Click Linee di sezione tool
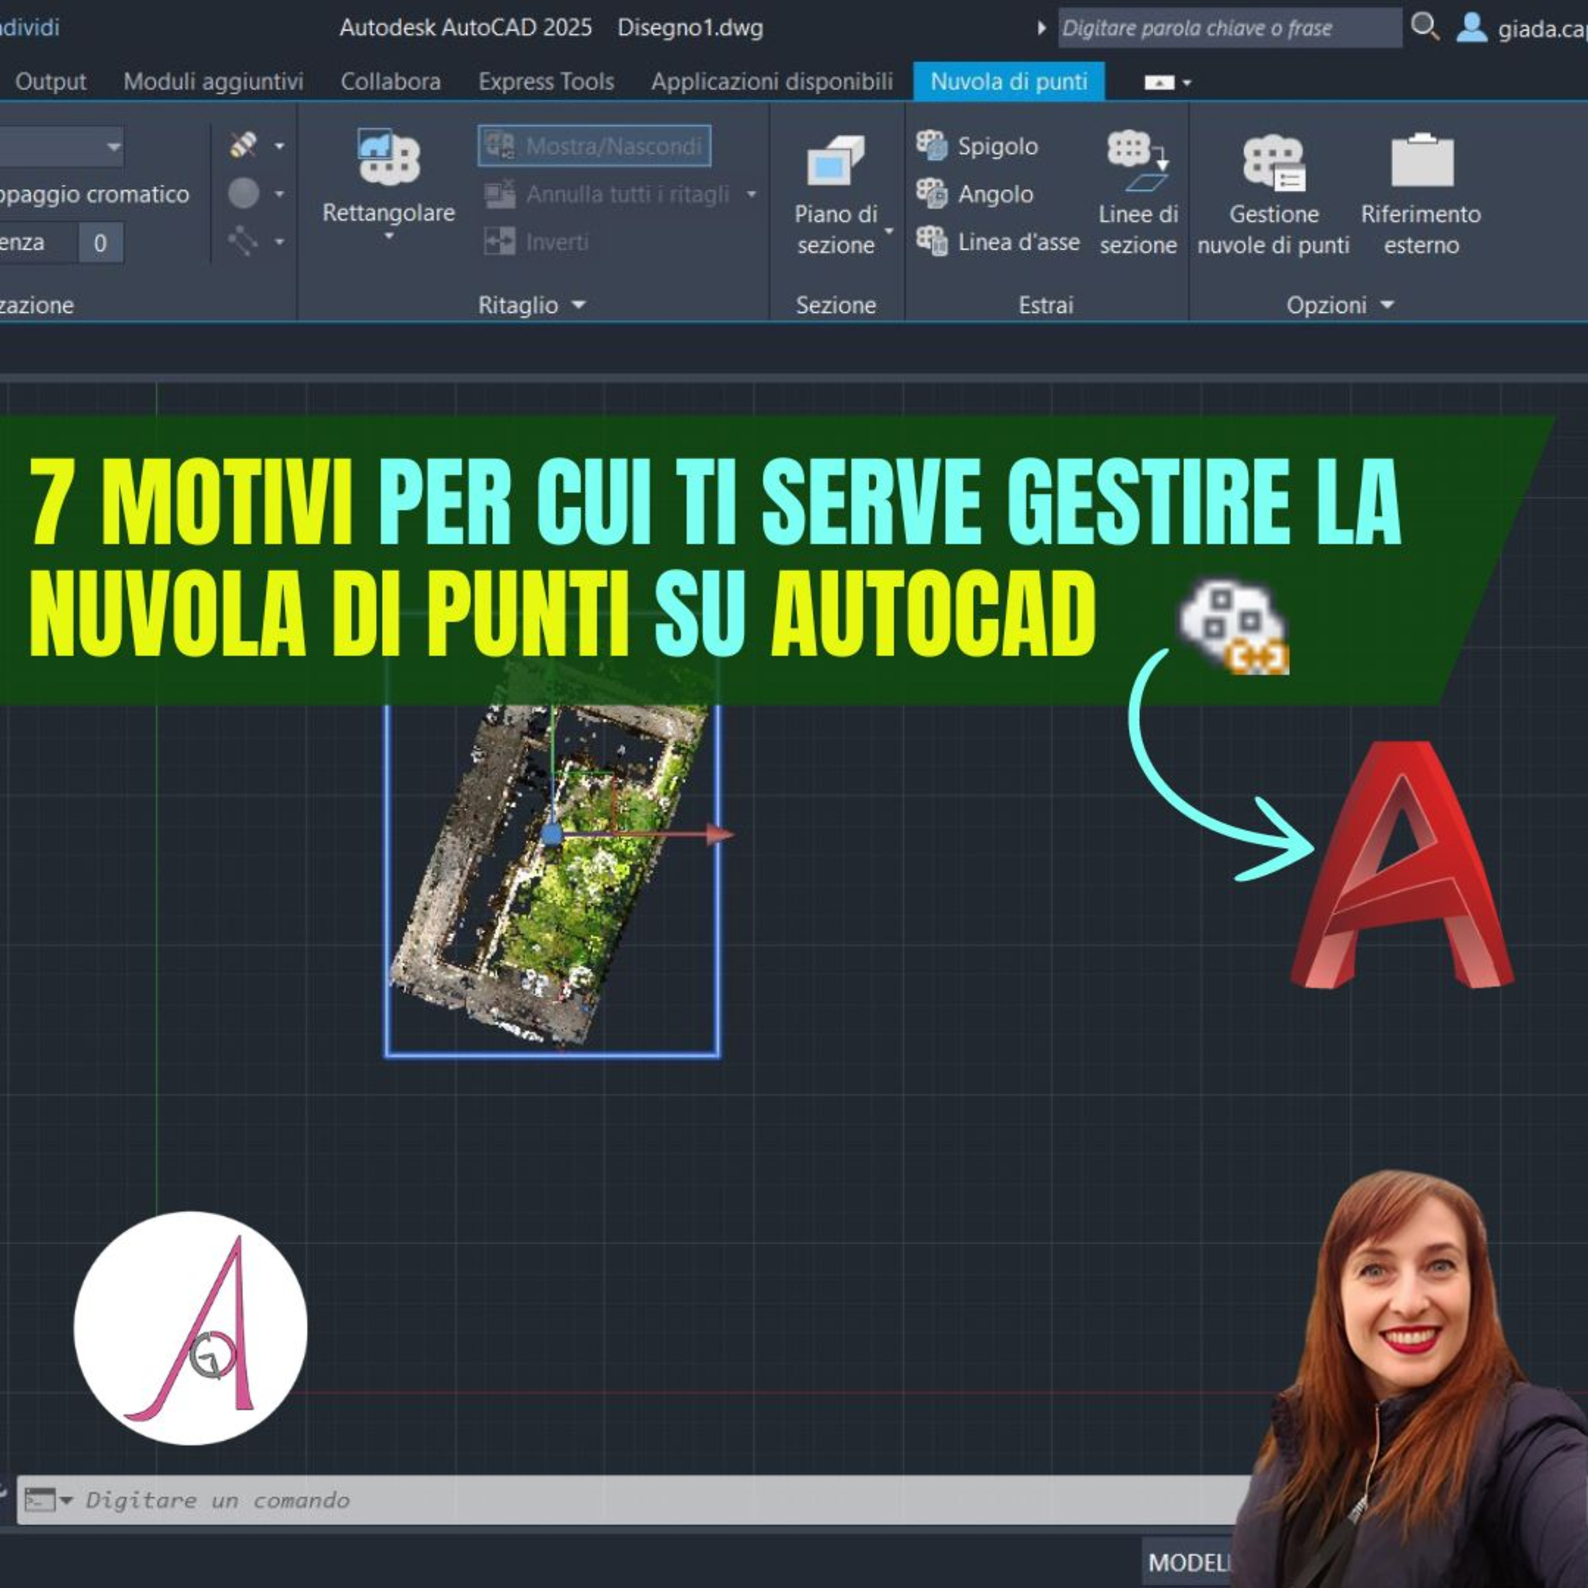 pyautogui.click(x=1138, y=194)
